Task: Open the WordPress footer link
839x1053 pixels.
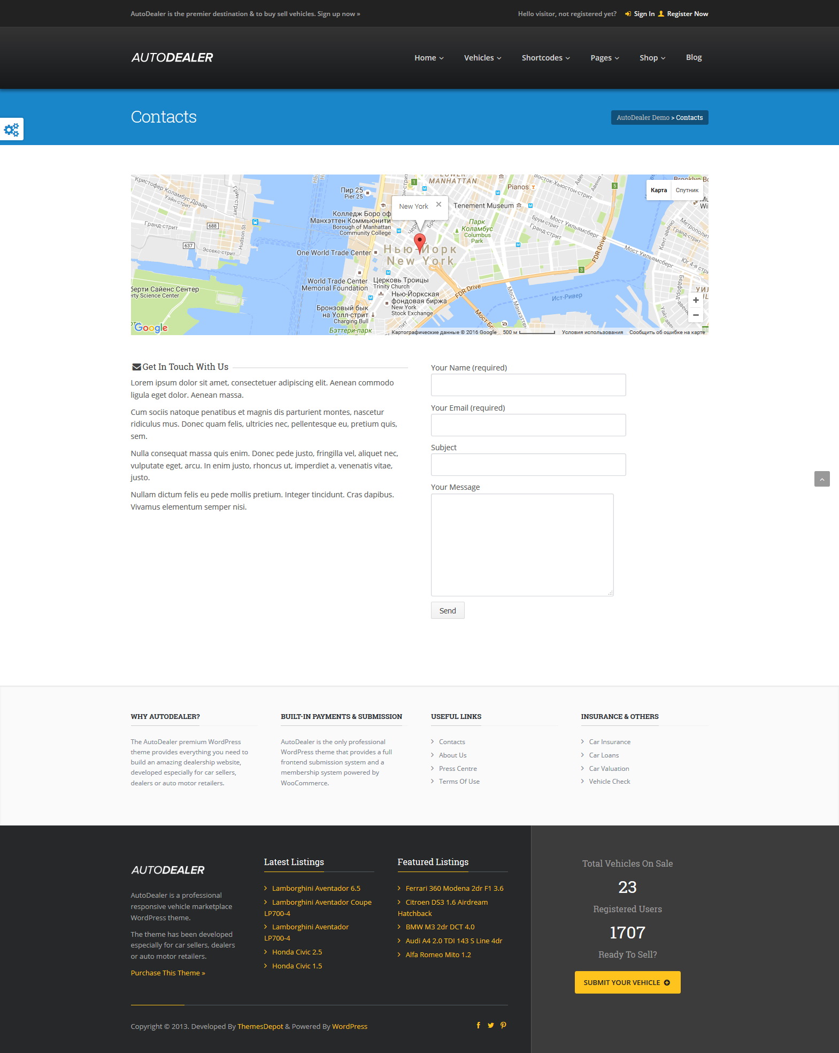Action: pyautogui.click(x=350, y=1026)
